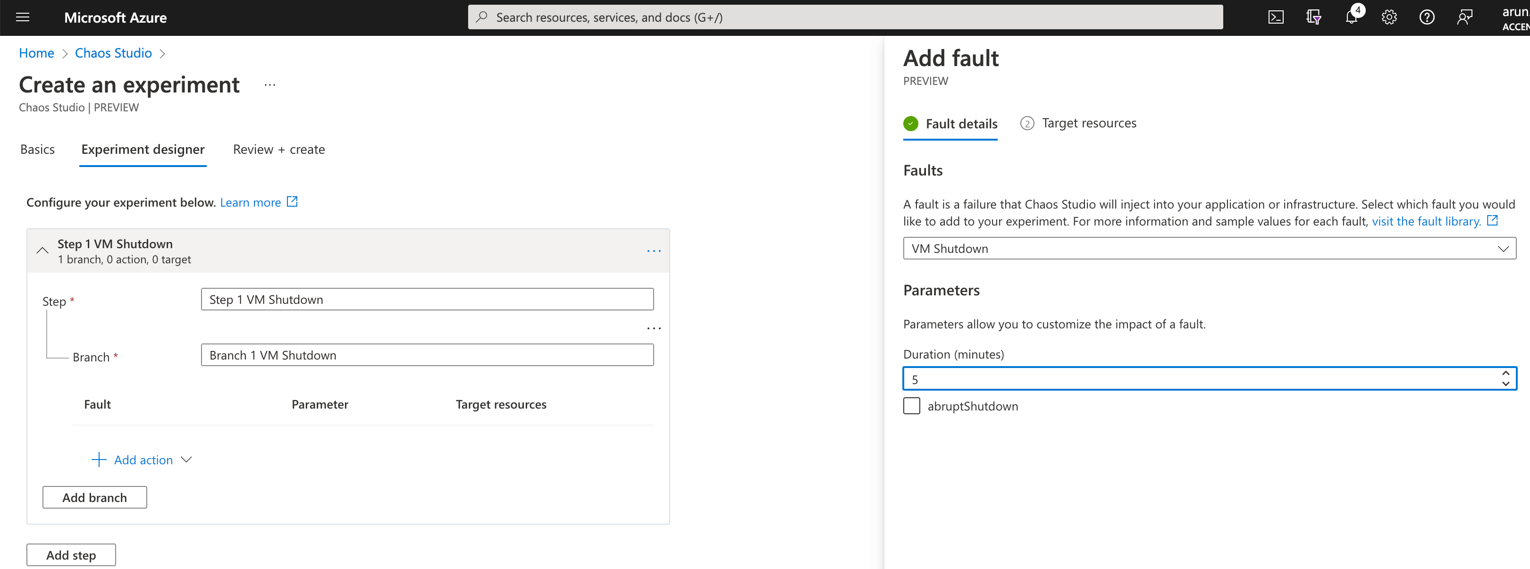This screenshot has height=569, width=1530.
Task: Switch to the Review + create tab
Action: 278,150
